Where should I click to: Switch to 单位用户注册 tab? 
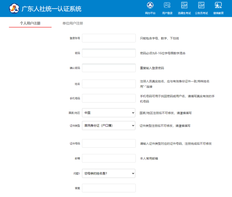click(x=72, y=23)
